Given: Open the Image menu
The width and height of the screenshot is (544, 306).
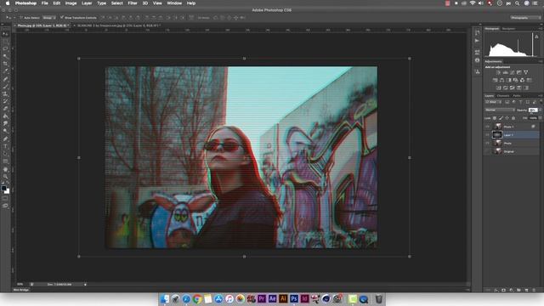Looking at the screenshot, I should pos(71,3).
